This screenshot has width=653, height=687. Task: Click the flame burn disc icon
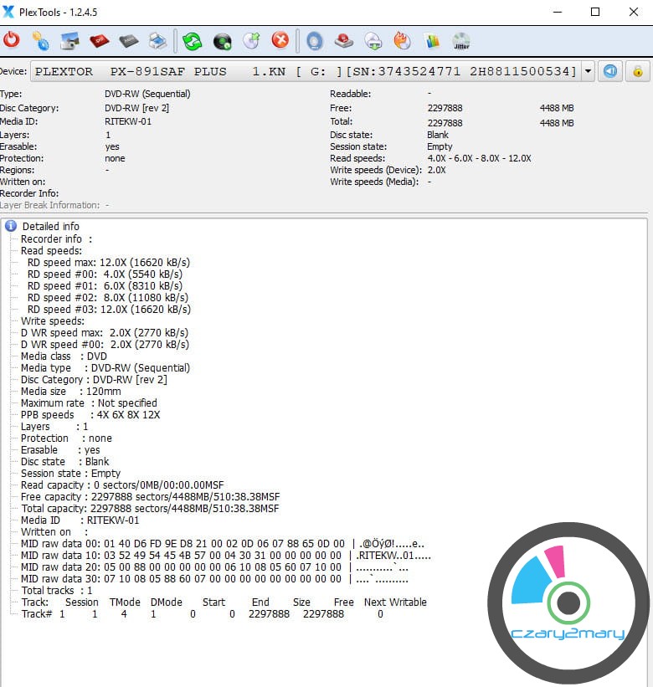tap(402, 40)
